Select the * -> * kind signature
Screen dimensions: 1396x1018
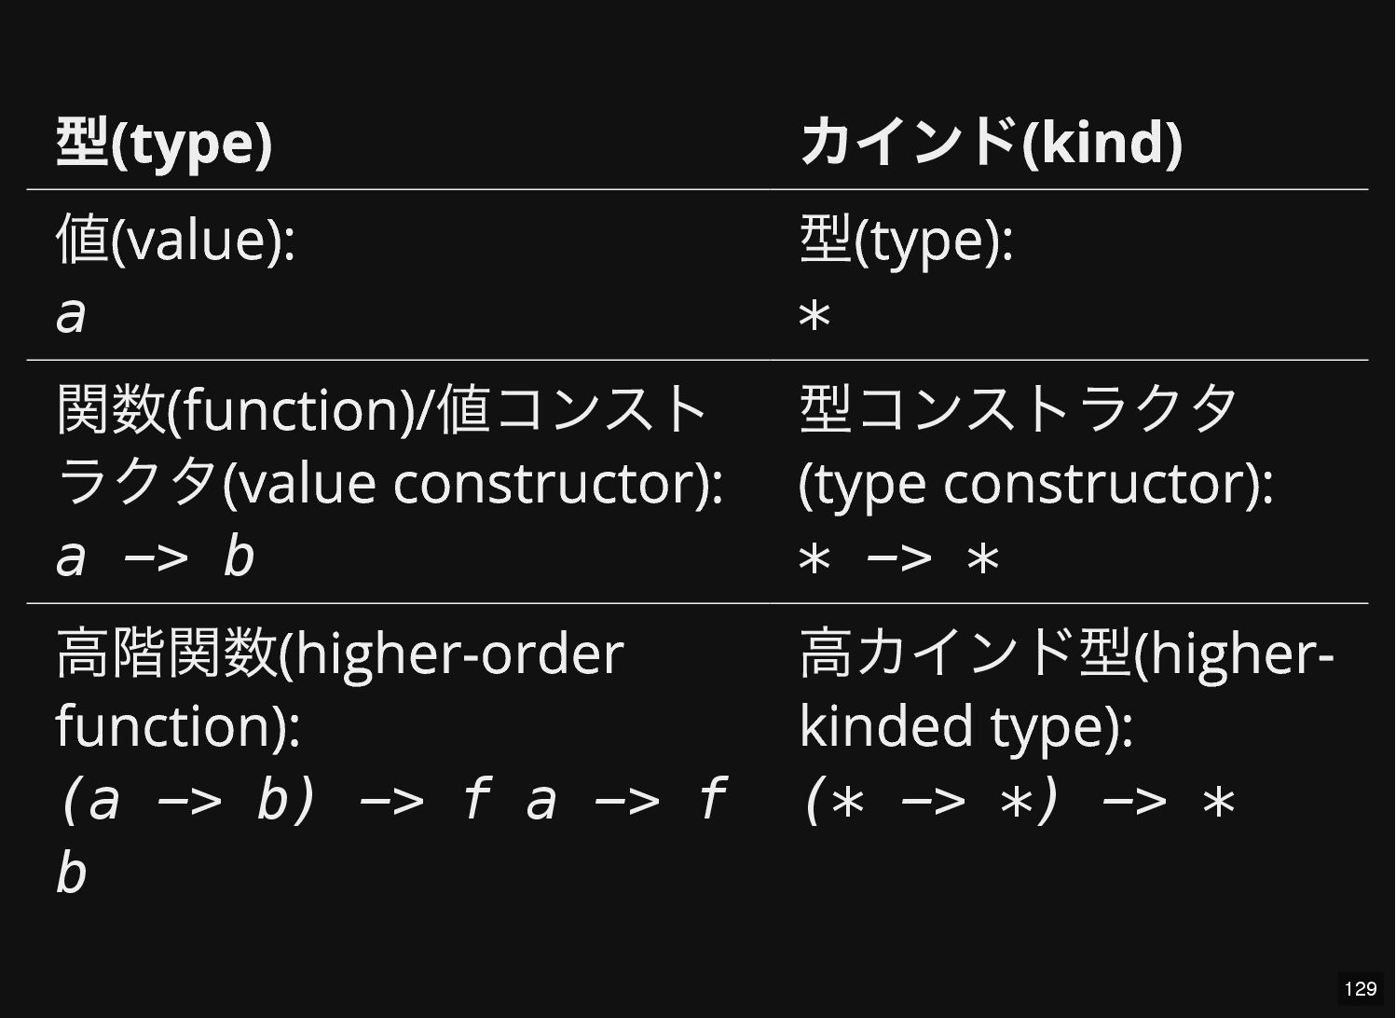click(899, 558)
